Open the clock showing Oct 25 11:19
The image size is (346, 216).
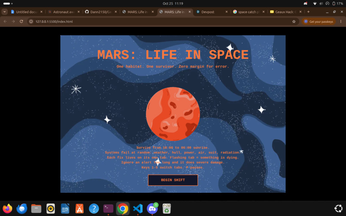(x=173, y=3)
